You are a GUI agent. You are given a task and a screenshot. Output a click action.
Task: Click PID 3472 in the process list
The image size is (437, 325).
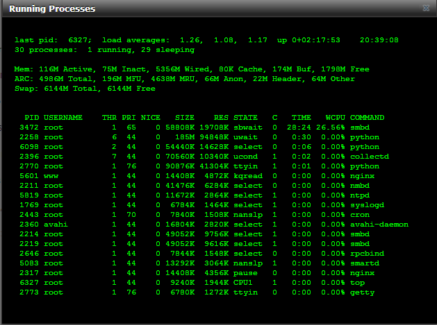pyautogui.click(x=29, y=128)
